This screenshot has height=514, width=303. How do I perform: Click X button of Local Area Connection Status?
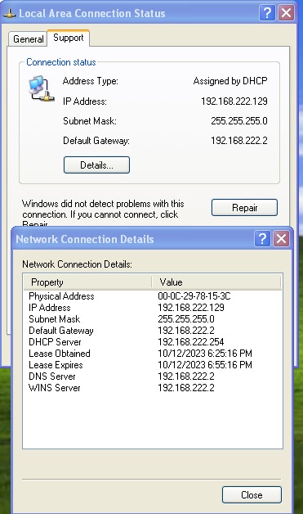pyautogui.click(x=287, y=13)
